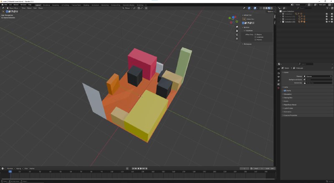The height and width of the screenshot is (183, 334).
Task: Toggle exclude checkbox for Collection.003
Action: click(326, 22)
